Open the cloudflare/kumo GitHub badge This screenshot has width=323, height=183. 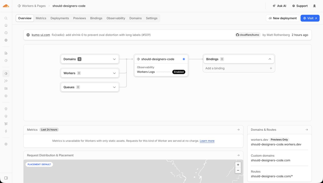click(x=247, y=35)
